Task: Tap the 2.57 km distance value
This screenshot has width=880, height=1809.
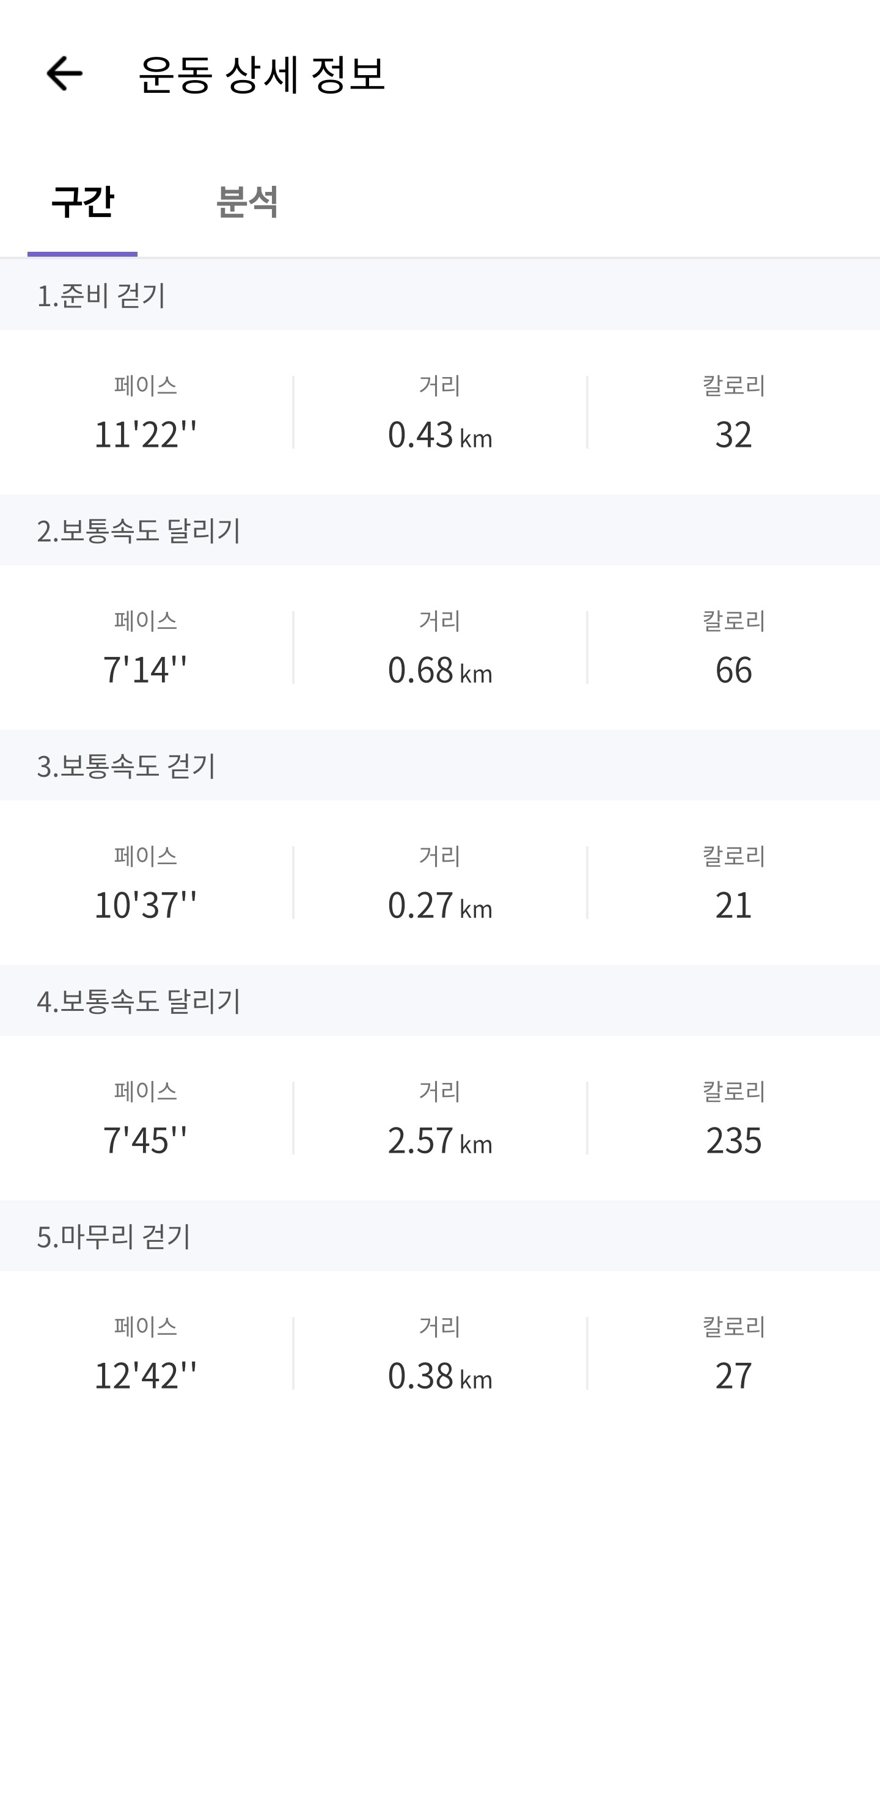Action: pyautogui.click(x=439, y=1140)
